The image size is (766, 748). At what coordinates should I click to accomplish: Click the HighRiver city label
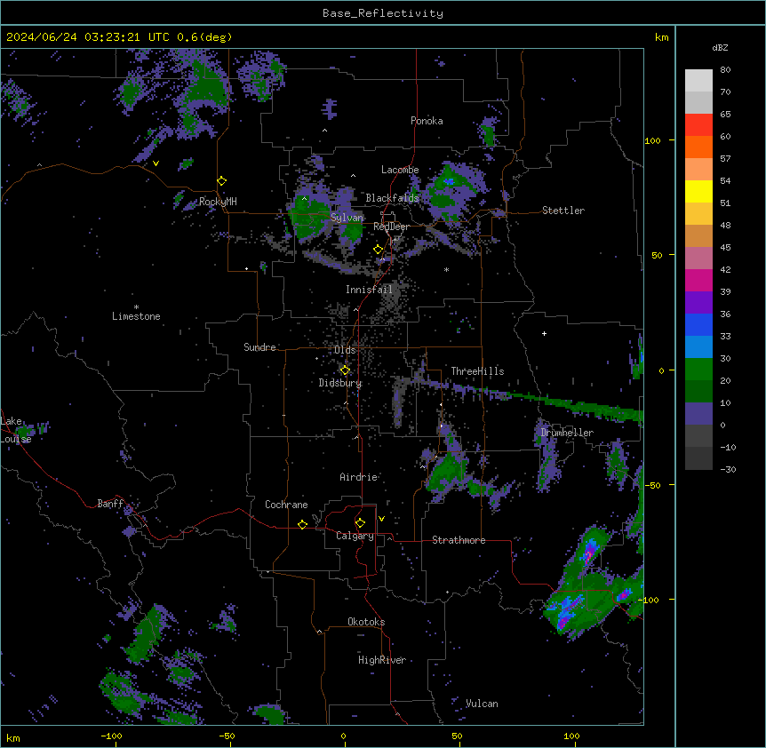click(x=382, y=660)
